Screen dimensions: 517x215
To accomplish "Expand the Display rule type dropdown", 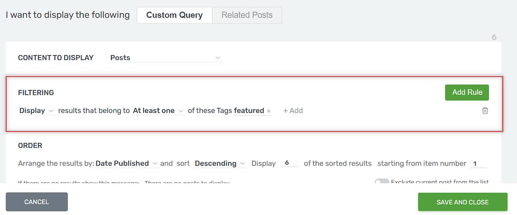I will 37,111.
